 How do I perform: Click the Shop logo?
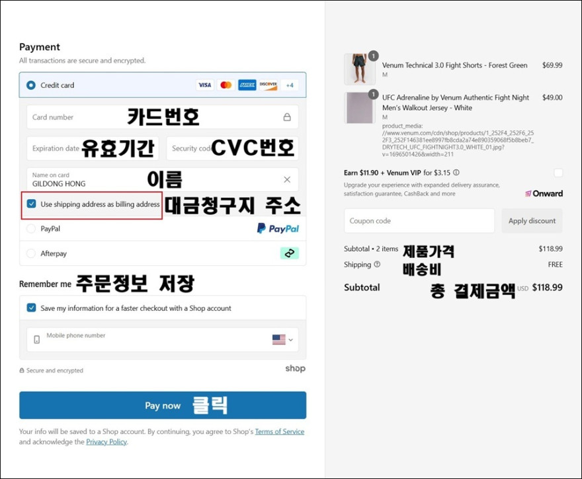tap(296, 369)
